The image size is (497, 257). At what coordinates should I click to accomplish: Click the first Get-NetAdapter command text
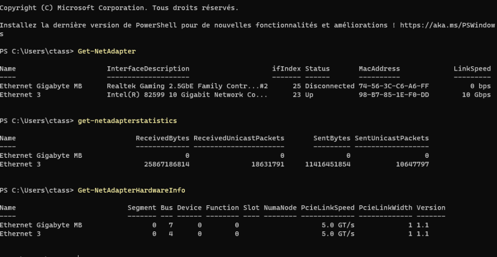point(106,51)
